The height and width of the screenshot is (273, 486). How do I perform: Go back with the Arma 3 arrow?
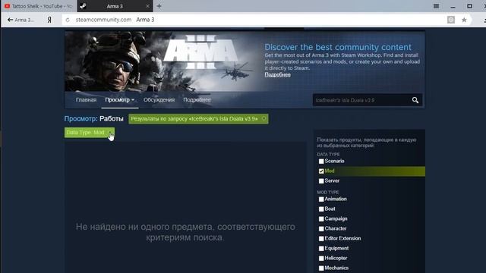tap(21, 20)
